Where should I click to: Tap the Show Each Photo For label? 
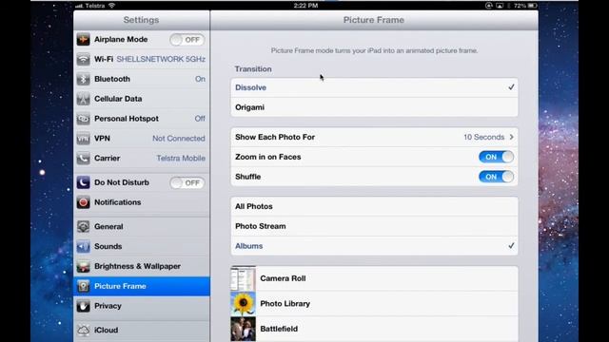[275, 137]
